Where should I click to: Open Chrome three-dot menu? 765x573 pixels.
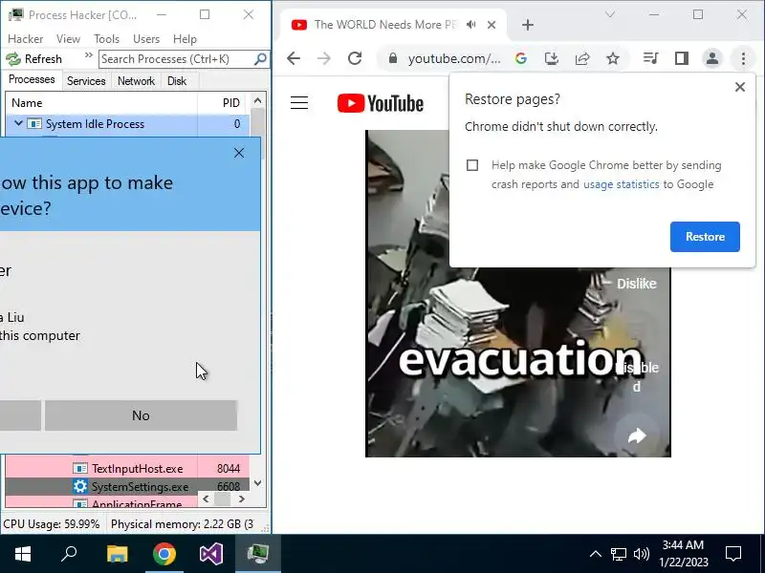click(743, 58)
